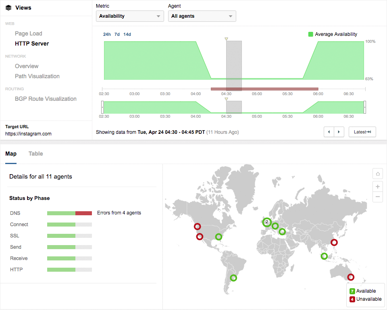Go to previous time interval arrow
This screenshot has width=387, height=310.
[x=329, y=132]
